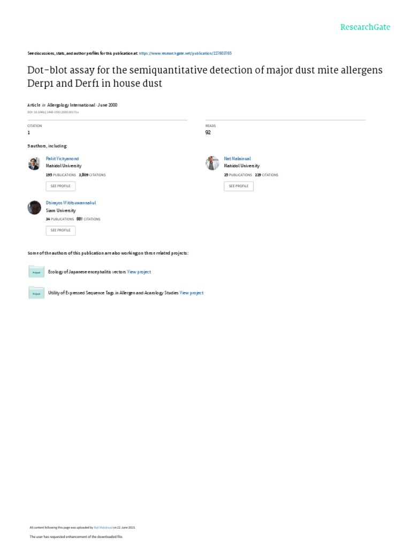The width and height of the screenshot is (411, 549).
Task: Click the READS count of 92
Action: (208, 132)
